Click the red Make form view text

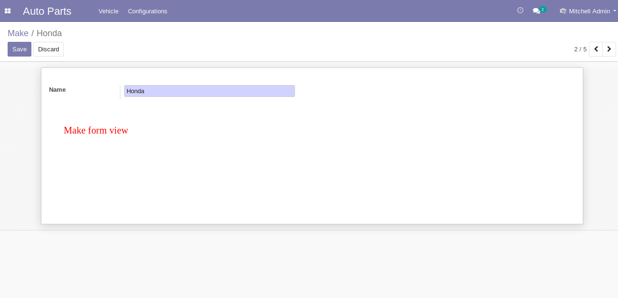(96, 130)
